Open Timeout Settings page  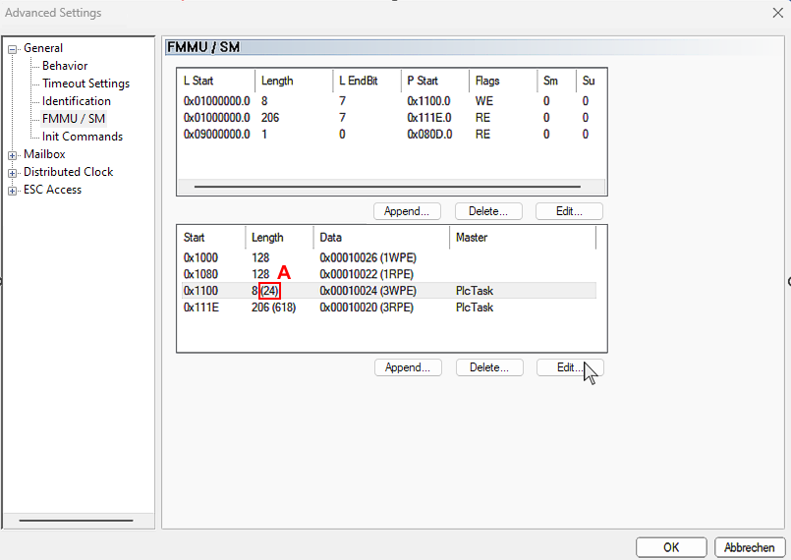[85, 84]
